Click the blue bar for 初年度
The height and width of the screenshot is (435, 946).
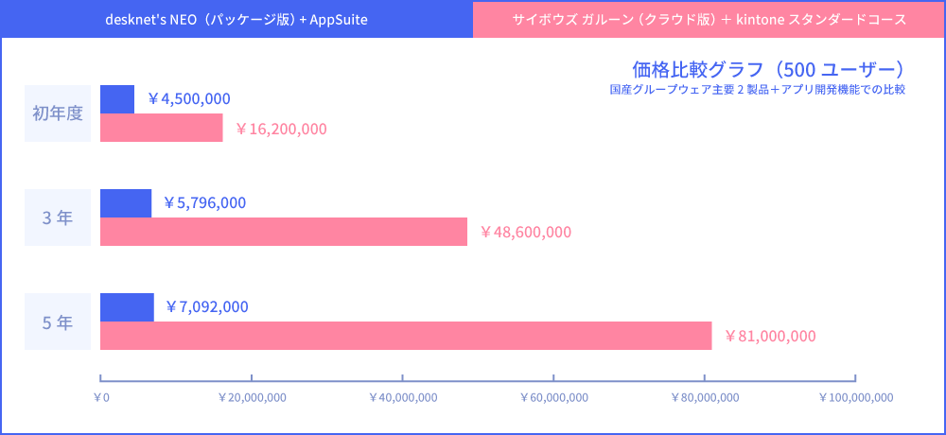[x=117, y=99]
